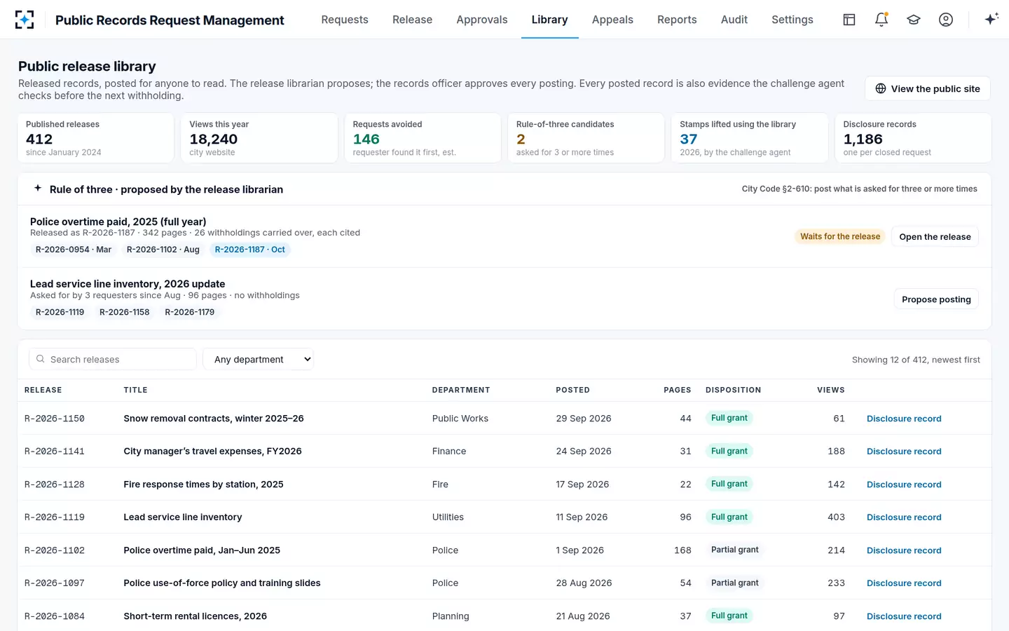This screenshot has height=631, width=1009.
Task: Open the layout panel icon
Action: (849, 20)
